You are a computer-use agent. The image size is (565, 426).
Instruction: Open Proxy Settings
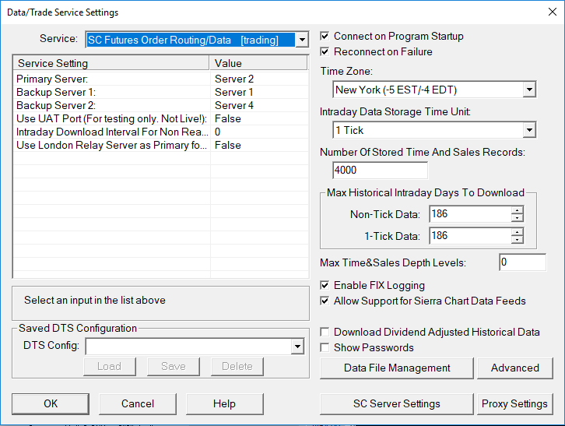[515, 403]
